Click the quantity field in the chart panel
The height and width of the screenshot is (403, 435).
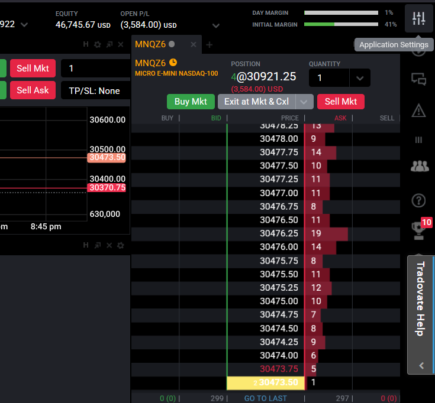pyautogui.click(x=95, y=68)
